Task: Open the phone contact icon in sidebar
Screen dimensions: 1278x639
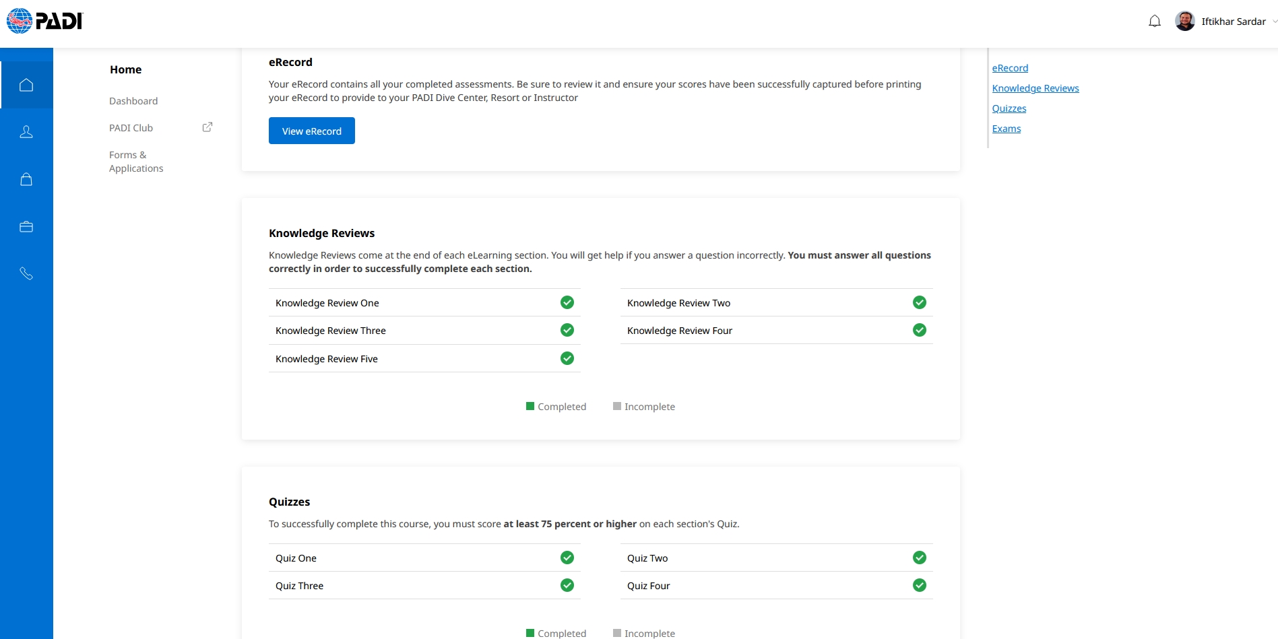Action: 26,273
